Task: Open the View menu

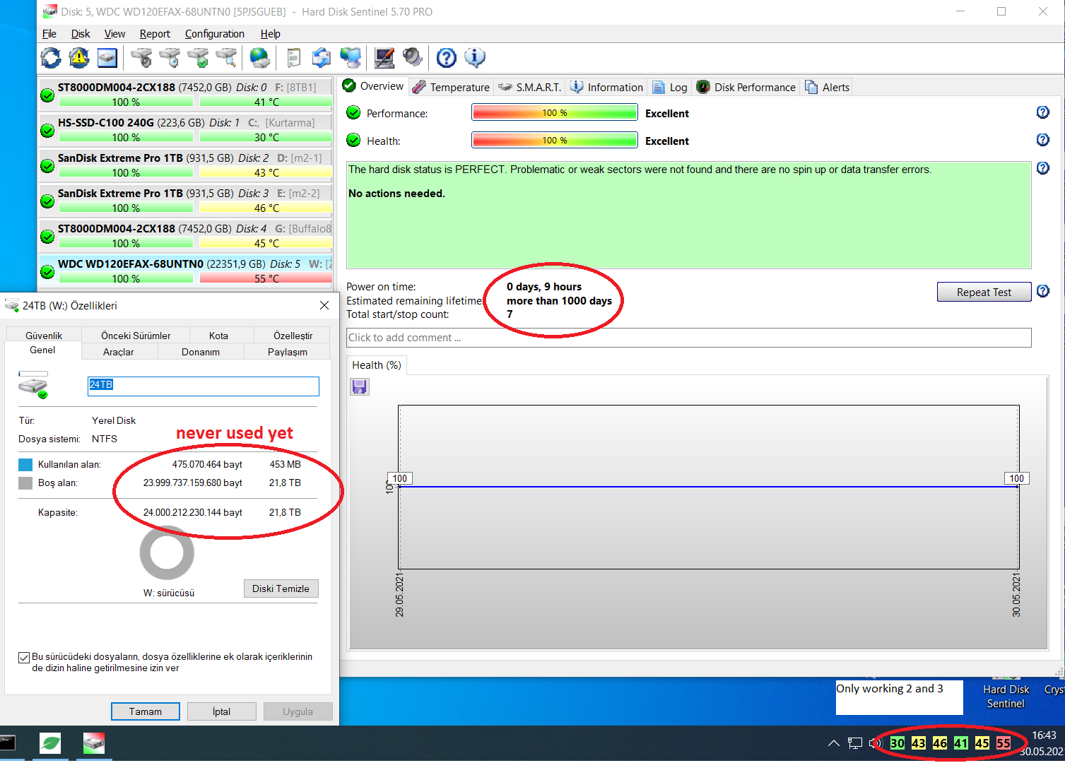Action: pyautogui.click(x=114, y=34)
